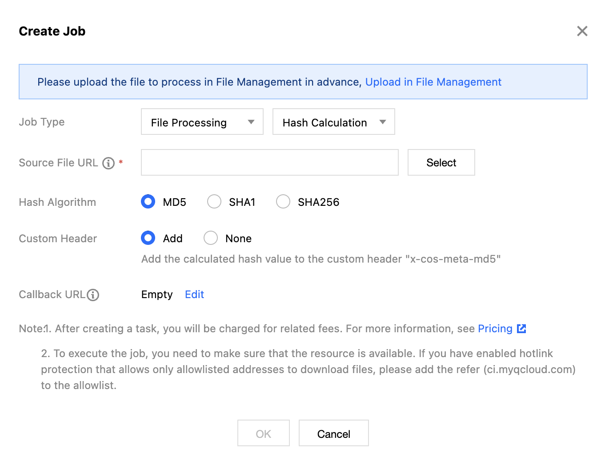Click the Hash Calculation dropdown arrow
This screenshot has height=464, width=609.
383,122
